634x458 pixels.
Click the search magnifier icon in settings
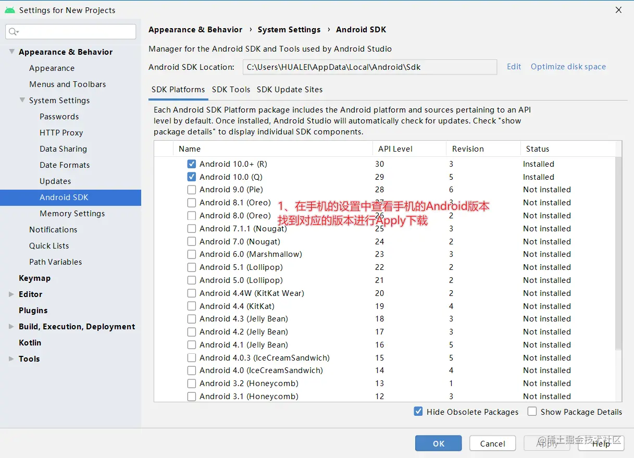tap(13, 32)
